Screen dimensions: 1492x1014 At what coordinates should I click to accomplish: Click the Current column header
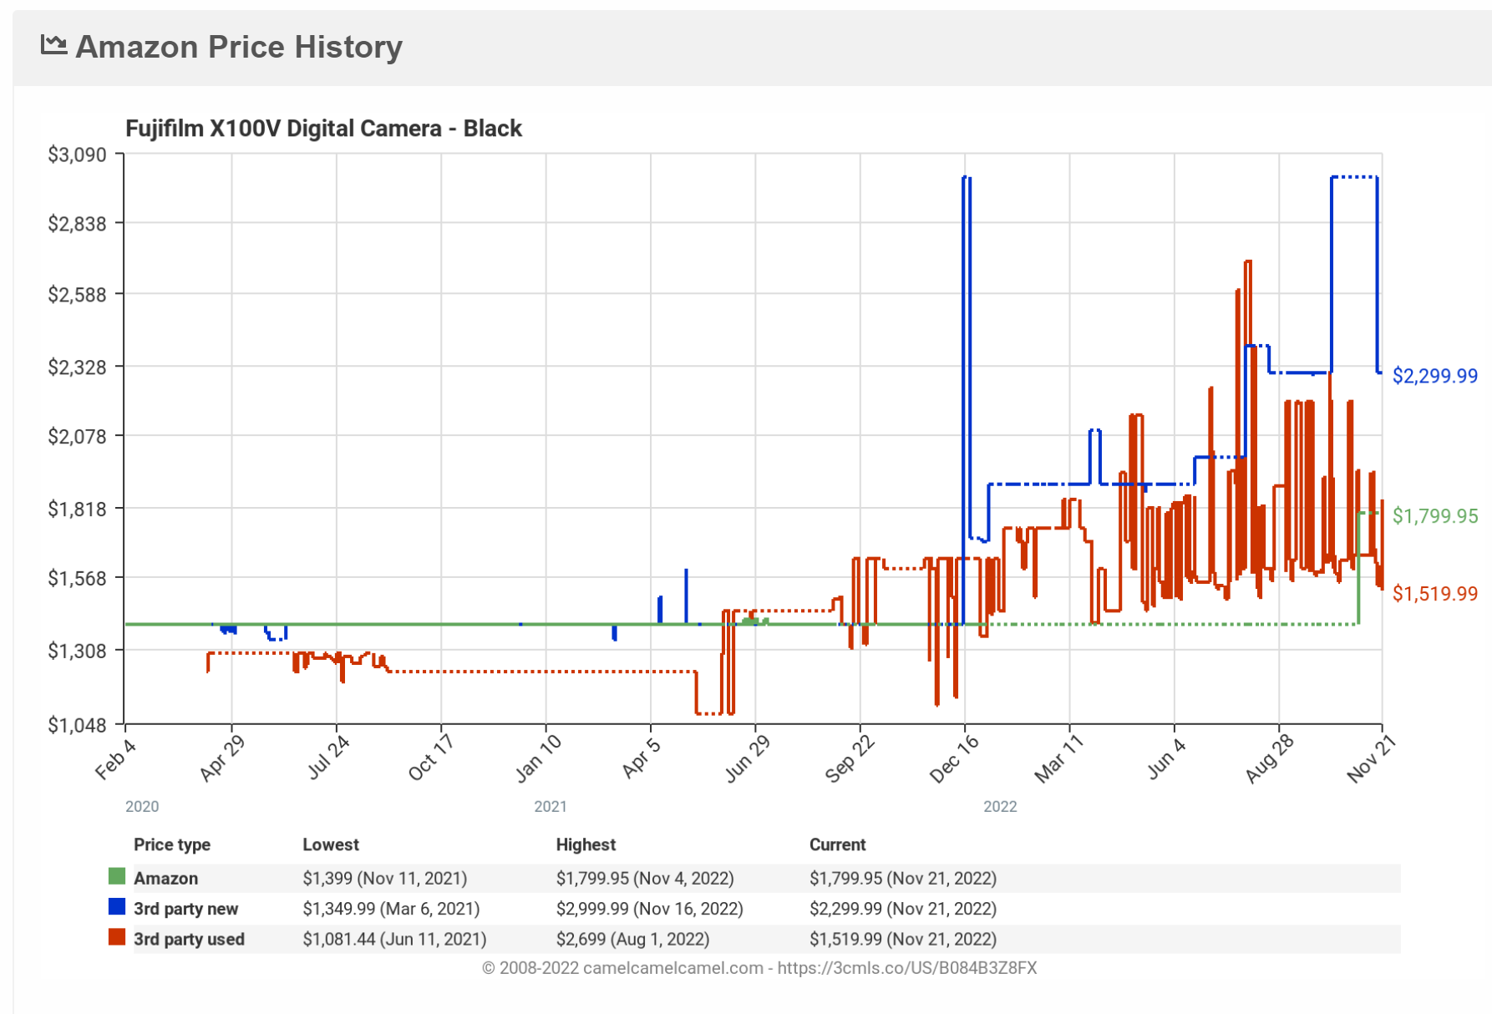coord(837,844)
